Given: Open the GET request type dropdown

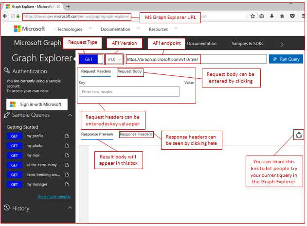Looking at the screenshot, I should click(91, 59).
